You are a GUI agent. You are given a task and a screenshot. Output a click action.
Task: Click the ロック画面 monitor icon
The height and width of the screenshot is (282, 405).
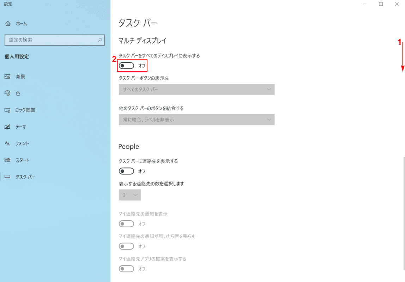coord(7,110)
